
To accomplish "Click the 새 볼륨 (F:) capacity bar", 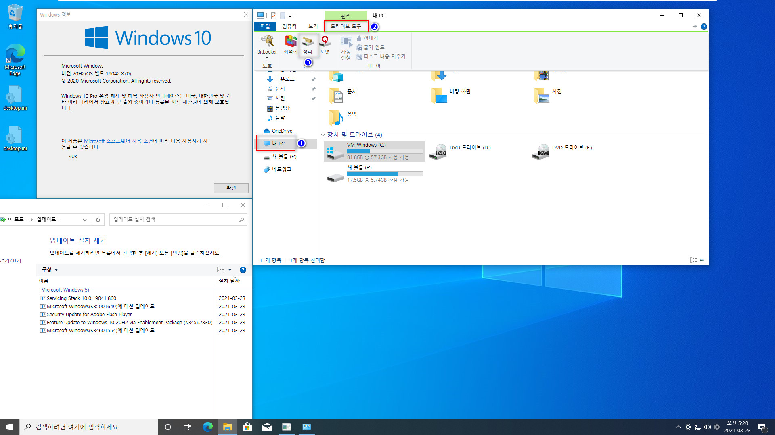I will pos(385,174).
